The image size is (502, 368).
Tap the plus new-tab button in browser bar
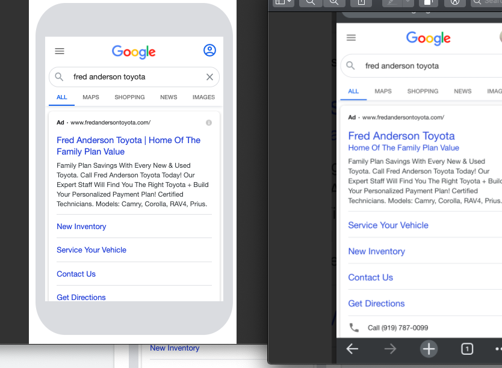[429, 349]
